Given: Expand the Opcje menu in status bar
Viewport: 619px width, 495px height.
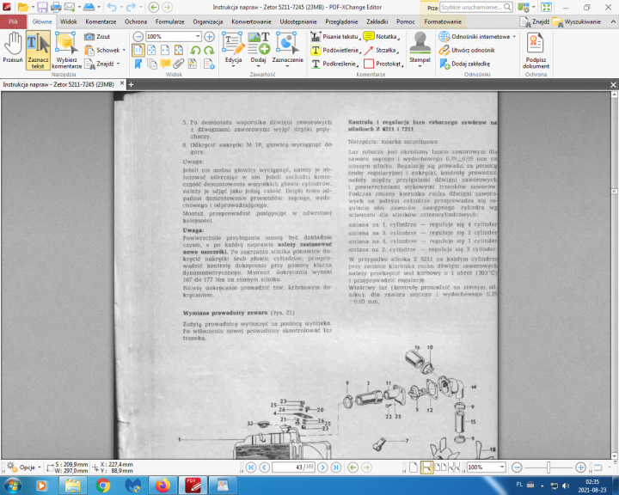Looking at the screenshot, I should (x=23, y=467).
